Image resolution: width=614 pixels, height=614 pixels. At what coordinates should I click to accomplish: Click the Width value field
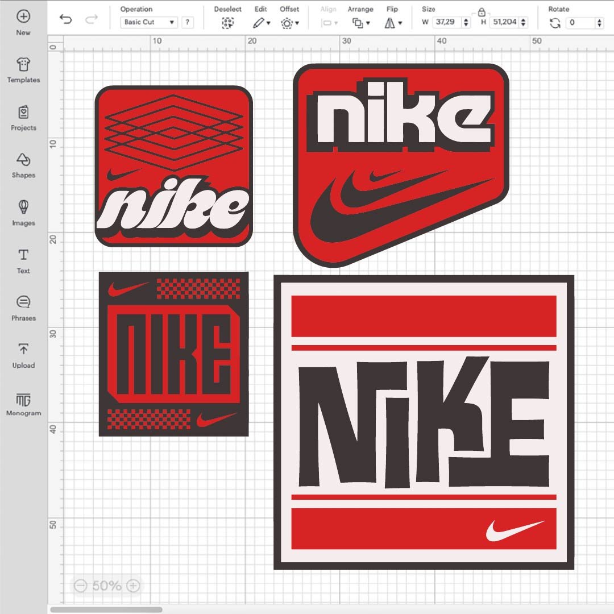pyautogui.click(x=446, y=22)
